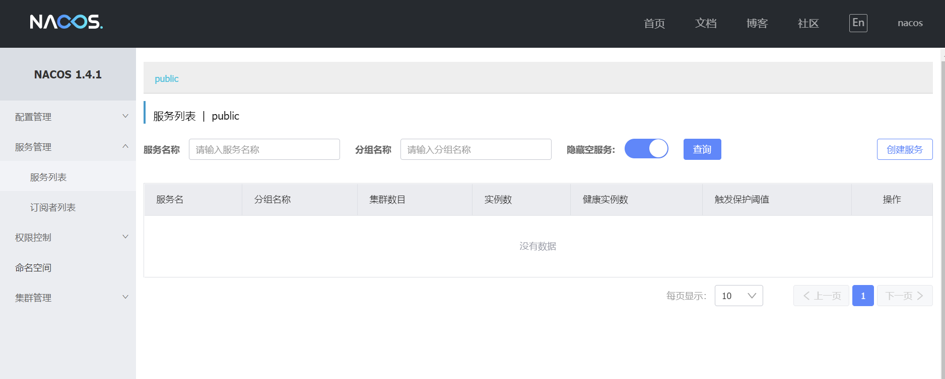945x379 pixels.
Task: Focus the 服务名称 input field
Action: tap(264, 149)
